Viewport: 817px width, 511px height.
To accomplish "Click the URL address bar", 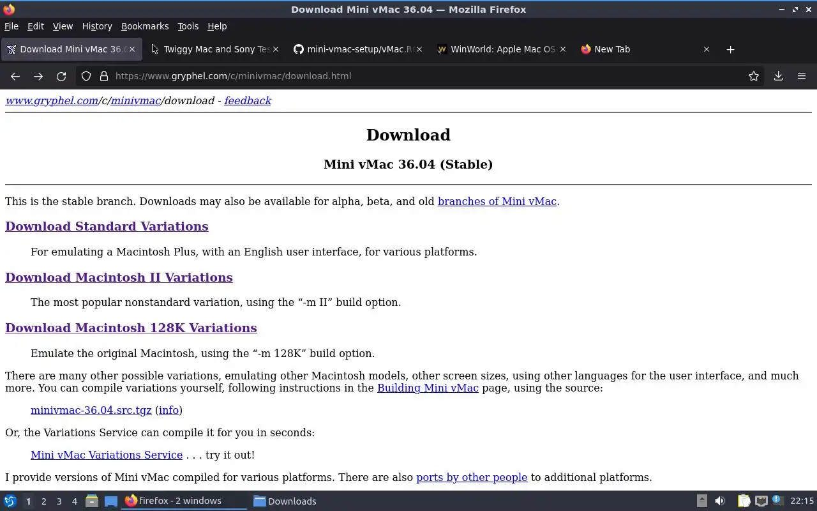I will click(421, 76).
